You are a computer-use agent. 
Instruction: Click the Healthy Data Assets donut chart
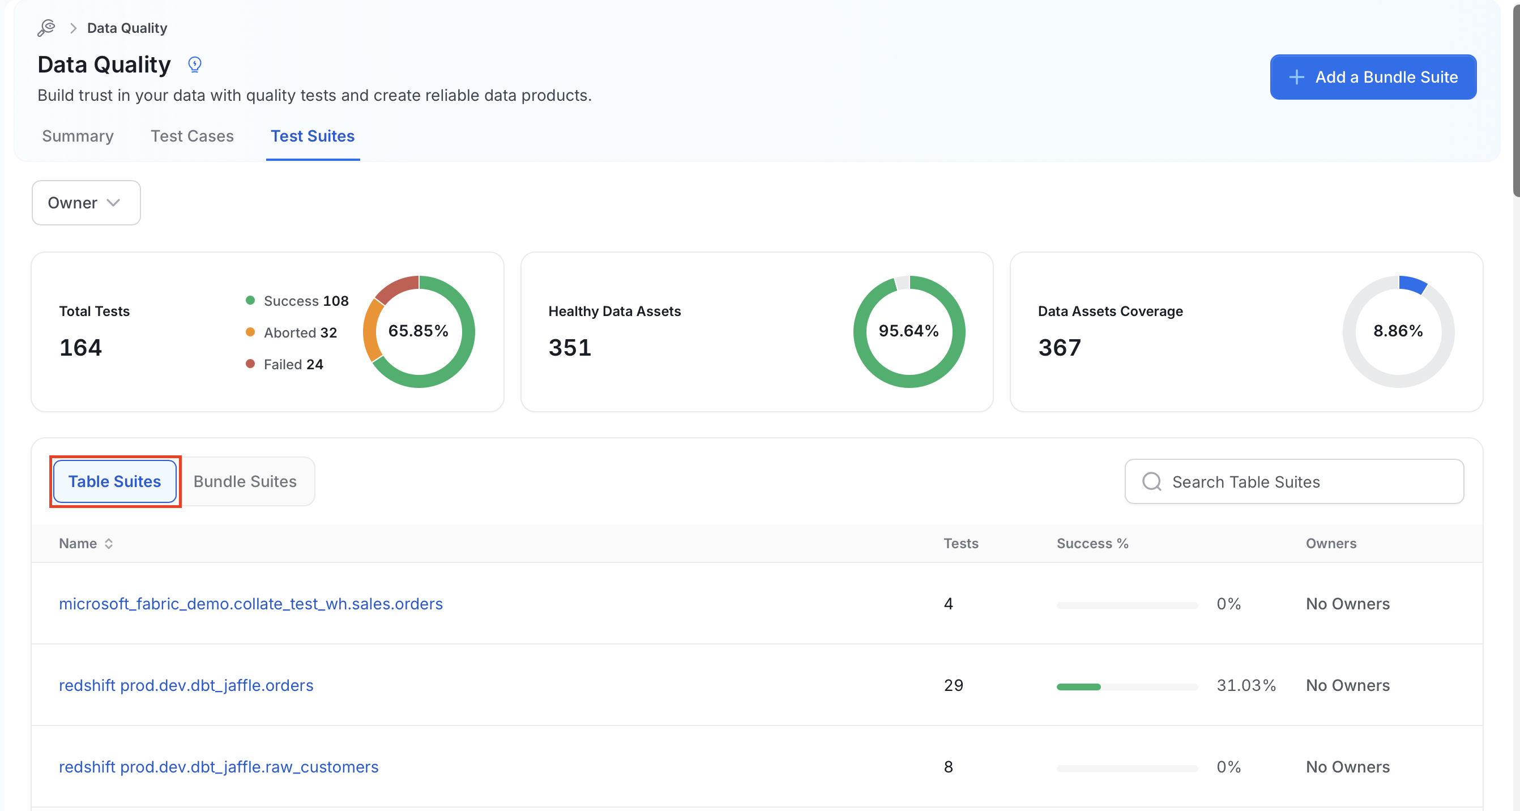point(909,331)
